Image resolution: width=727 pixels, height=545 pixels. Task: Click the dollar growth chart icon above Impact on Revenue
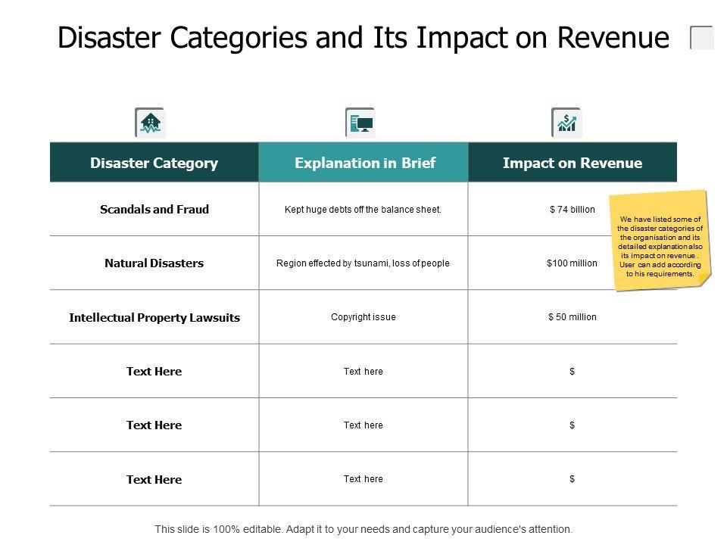click(566, 123)
